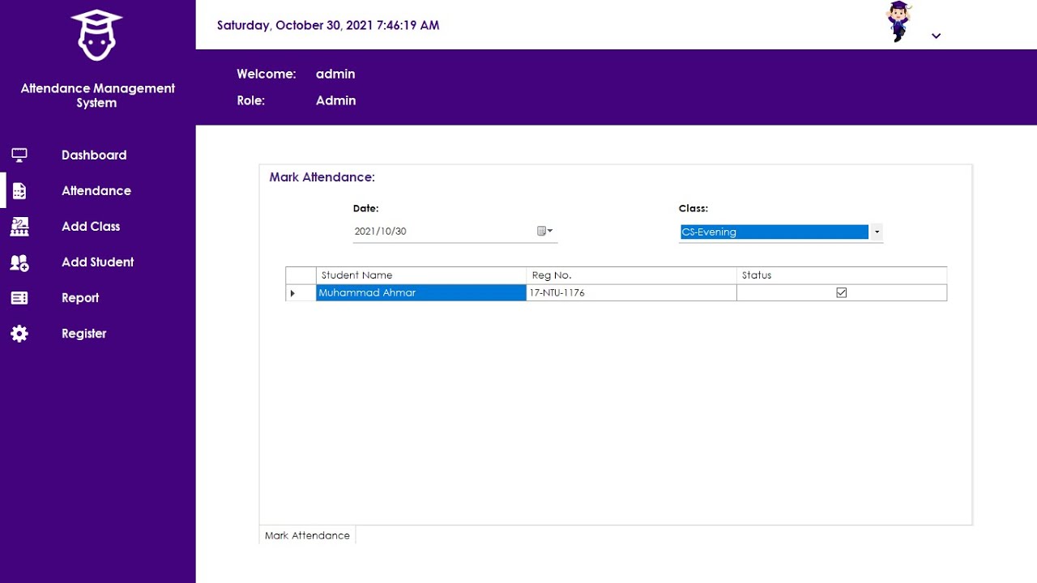Select the Muhammad Ahmar name cell
Screen dimensions: 1037x583
coord(421,293)
